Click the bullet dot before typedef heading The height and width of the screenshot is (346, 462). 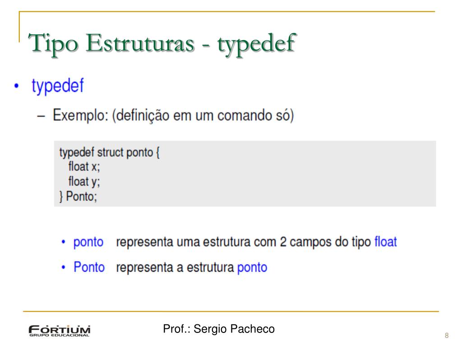tap(17, 86)
